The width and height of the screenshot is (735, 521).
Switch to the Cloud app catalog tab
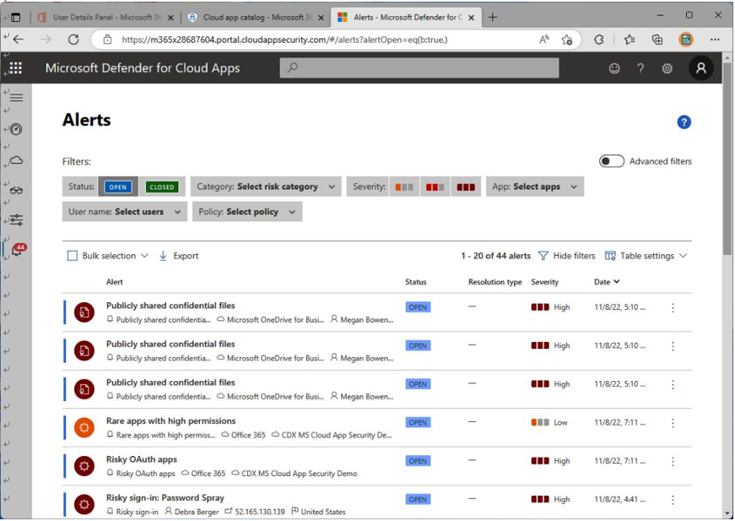tap(256, 18)
